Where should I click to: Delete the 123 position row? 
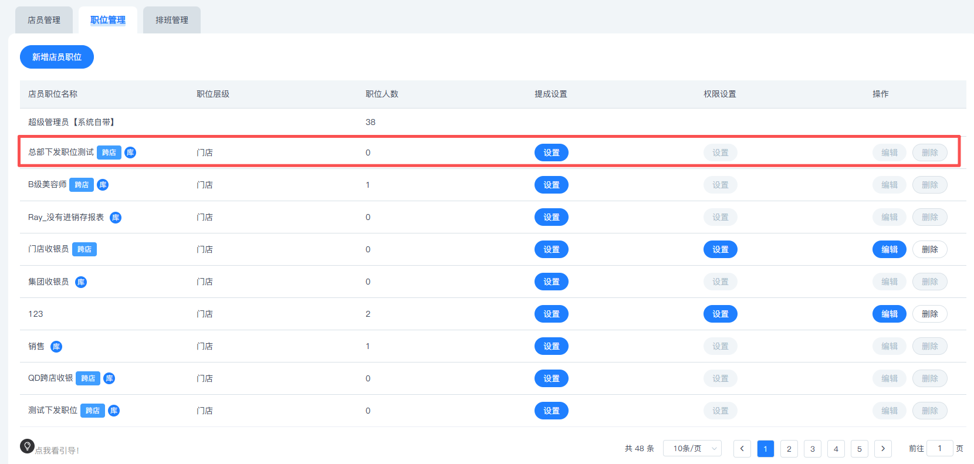(929, 314)
